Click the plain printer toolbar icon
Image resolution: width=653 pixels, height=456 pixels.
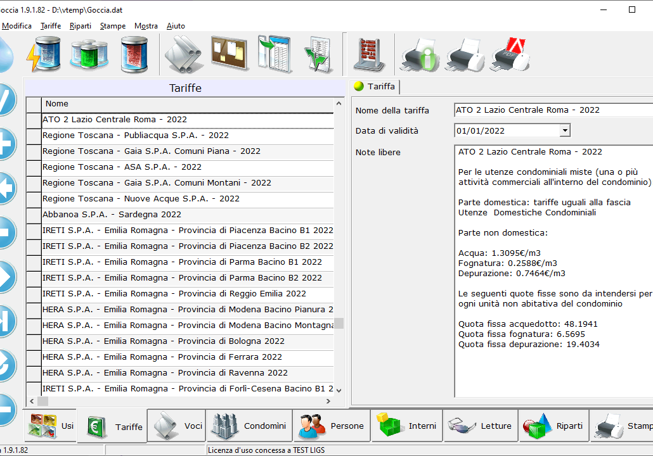(465, 54)
